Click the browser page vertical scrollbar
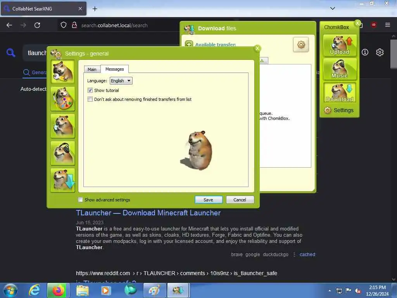Viewport: 397px width, 298px height. 394,54
